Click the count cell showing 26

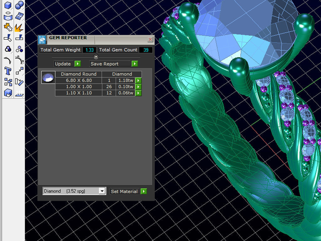[x=109, y=87]
